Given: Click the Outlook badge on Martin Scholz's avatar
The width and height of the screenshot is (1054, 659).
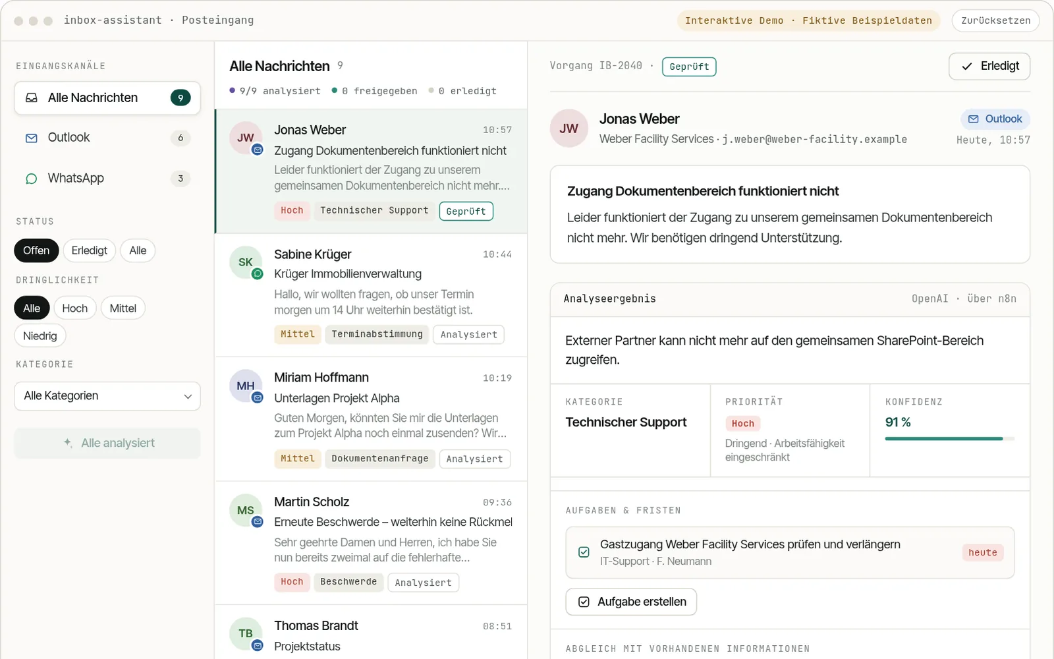Looking at the screenshot, I should tap(258, 521).
